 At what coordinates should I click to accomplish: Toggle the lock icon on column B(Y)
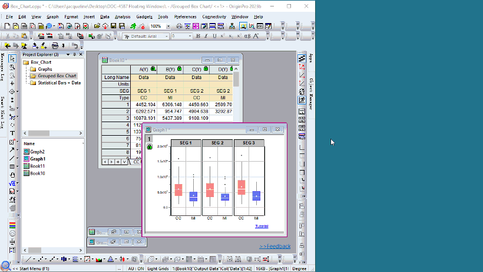[179, 69]
